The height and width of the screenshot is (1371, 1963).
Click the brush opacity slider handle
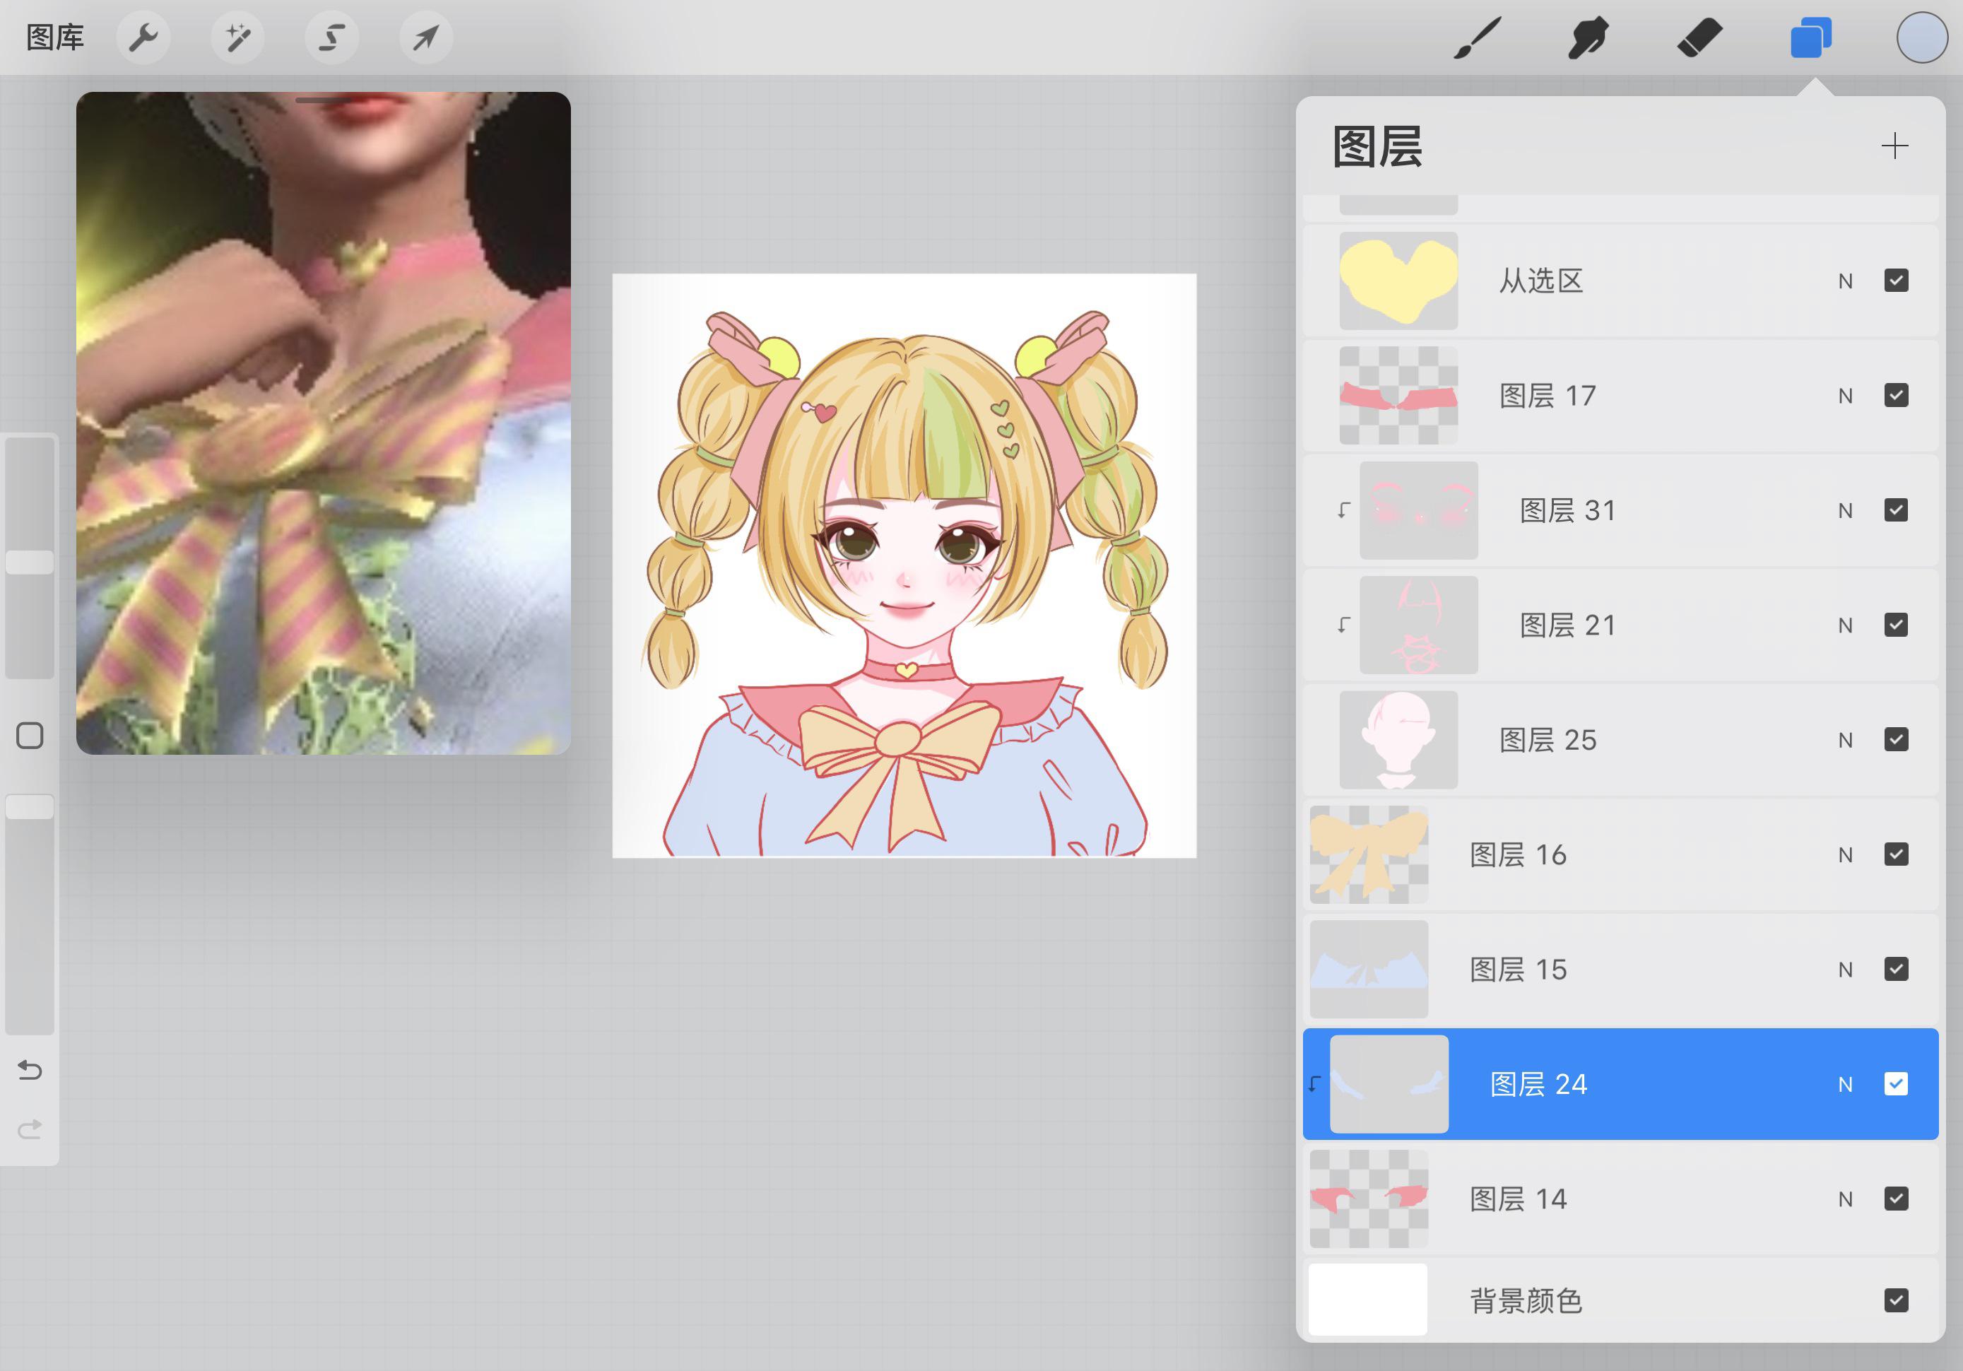[30, 806]
